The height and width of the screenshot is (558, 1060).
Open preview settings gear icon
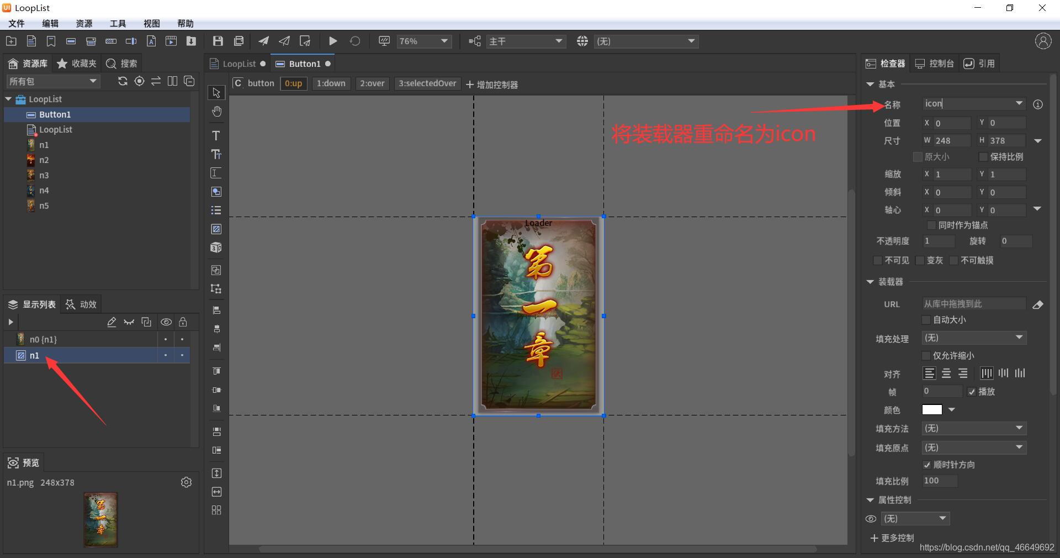(x=186, y=482)
